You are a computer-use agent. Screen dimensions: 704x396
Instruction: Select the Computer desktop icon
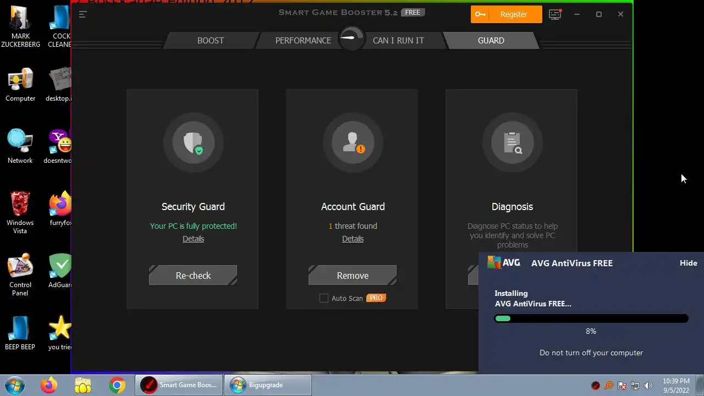click(20, 85)
